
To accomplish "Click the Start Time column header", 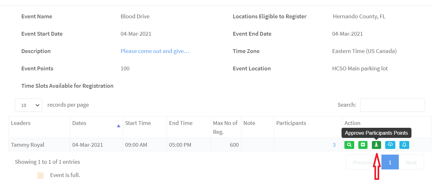I will [x=145, y=127].
